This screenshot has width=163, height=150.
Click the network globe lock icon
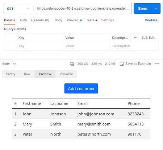coord(72,64)
